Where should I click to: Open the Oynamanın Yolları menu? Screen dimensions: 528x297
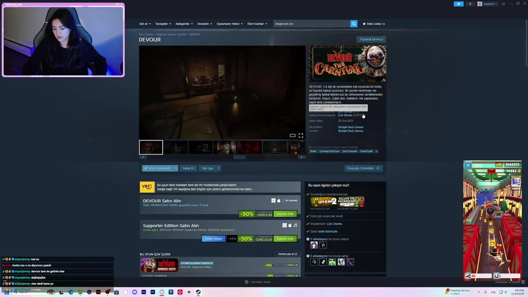pyautogui.click(x=230, y=24)
